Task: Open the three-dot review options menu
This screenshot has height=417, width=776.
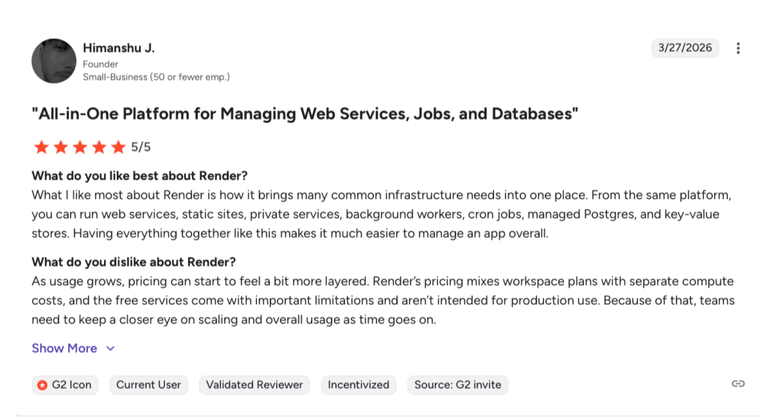Action: point(738,48)
